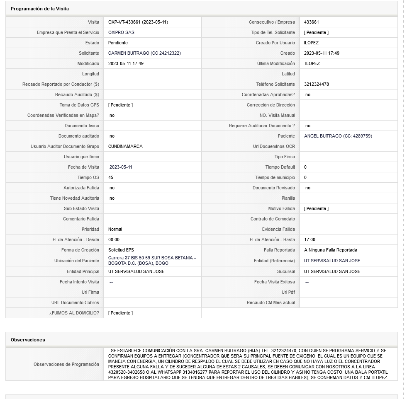
Task: Click the Sucursal UT SERVISALUD SAN JOSE value
Action: pyautogui.click(x=332, y=271)
